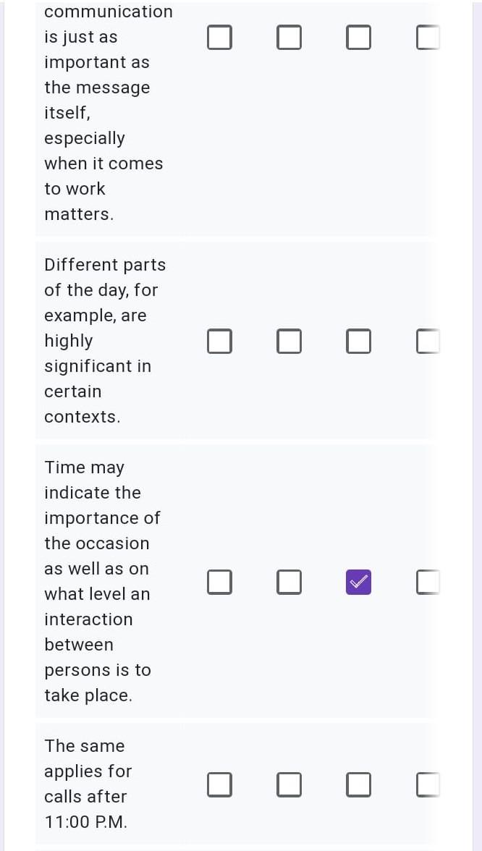Check the fourth checkbox for 'Time may indicate'
482x851 pixels.
pyautogui.click(x=427, y=582)
